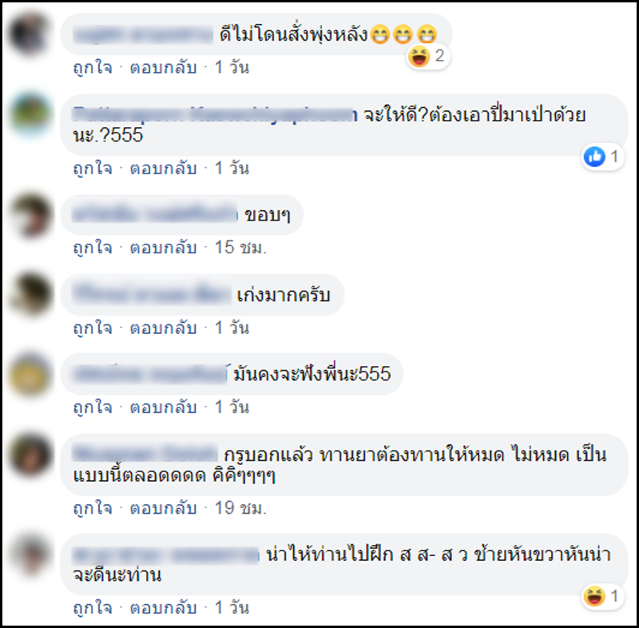Open avatar beside 'เก่งมากครับ' comment
The height and width of the screenshot is (628, 639).
[x=30, y=294]
